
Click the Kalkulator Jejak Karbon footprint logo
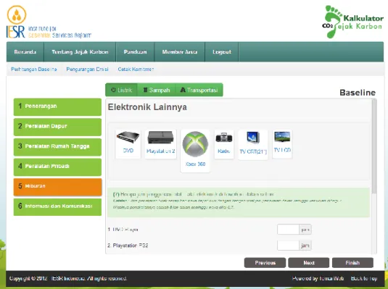(x=352, y=22)
